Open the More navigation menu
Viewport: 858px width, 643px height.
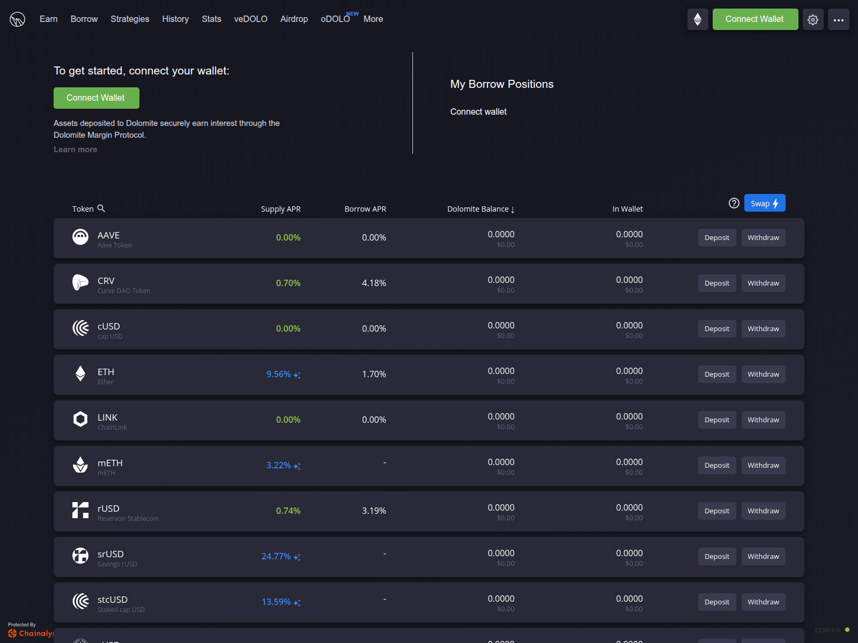pyautogui.click(x=373, y=19)
